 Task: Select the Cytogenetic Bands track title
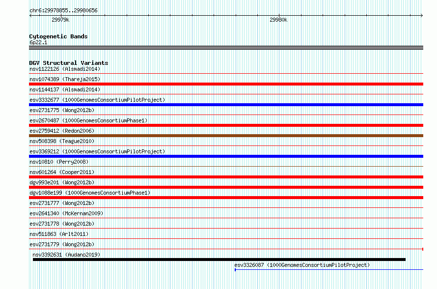tap(58, 36)
